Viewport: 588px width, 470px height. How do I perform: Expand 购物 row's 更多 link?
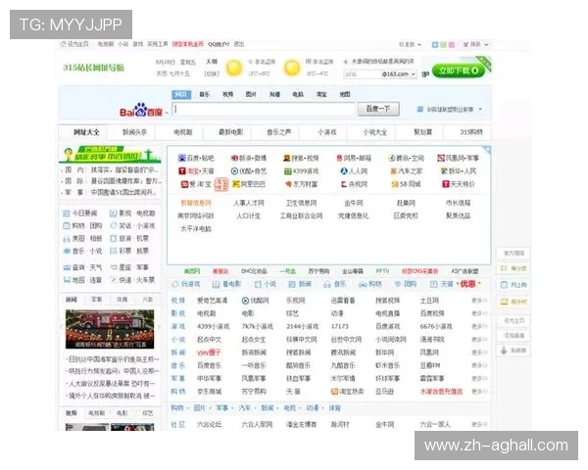pos(479,392)
